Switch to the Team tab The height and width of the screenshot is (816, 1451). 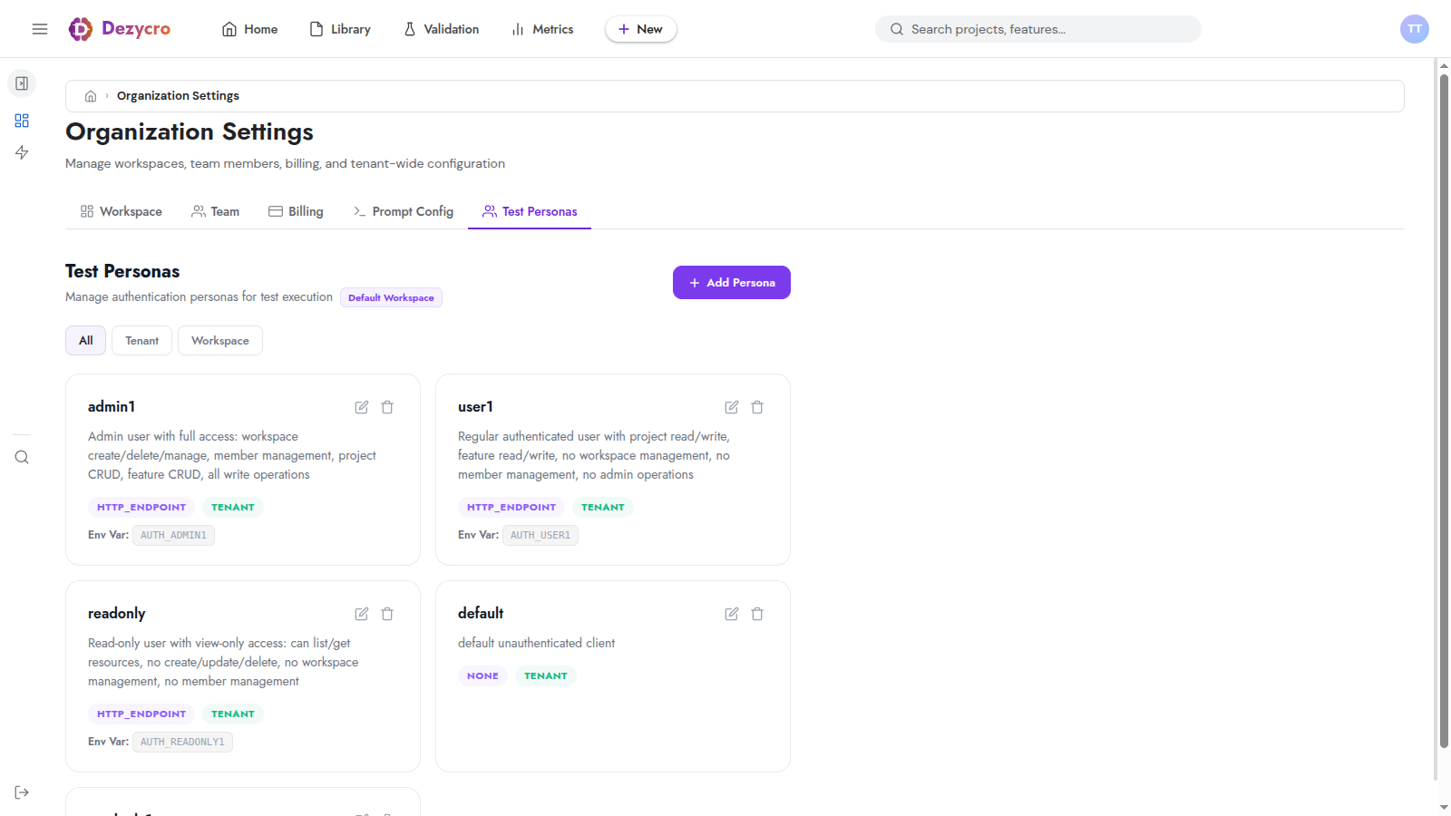(x=216, y=211)
